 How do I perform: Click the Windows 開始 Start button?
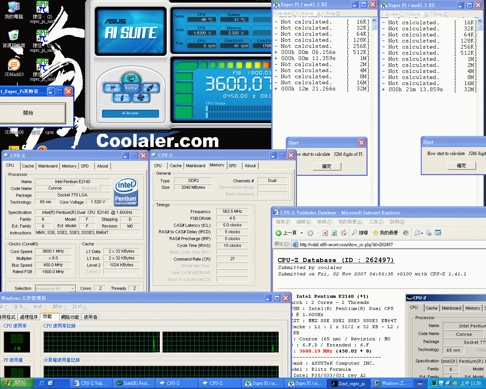(x=16, y=383)
